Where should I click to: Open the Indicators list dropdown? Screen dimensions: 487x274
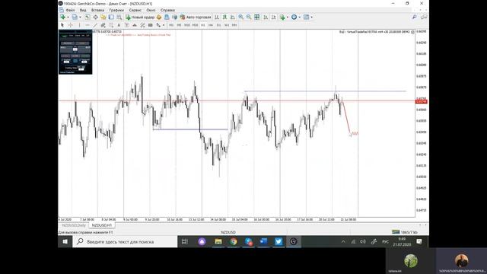[x=288, y=17]
